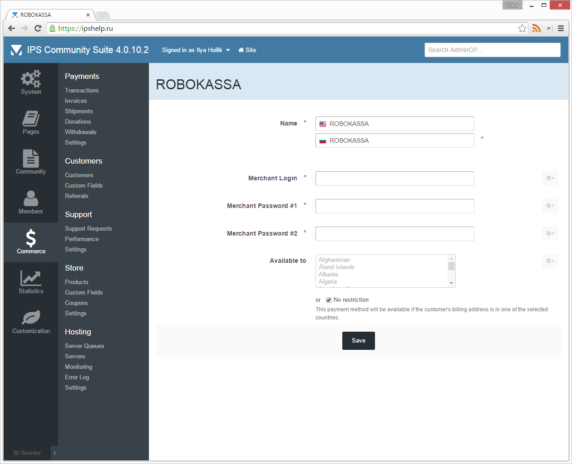Open the Server Queues link
572x464 pixels.
[x=84, y=346]
